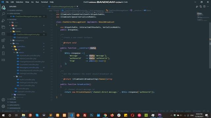The width and height of the screenshot is (211, 118).
Task: Open Explorer views ellipsis menu
Action: [x=43, y=7]
